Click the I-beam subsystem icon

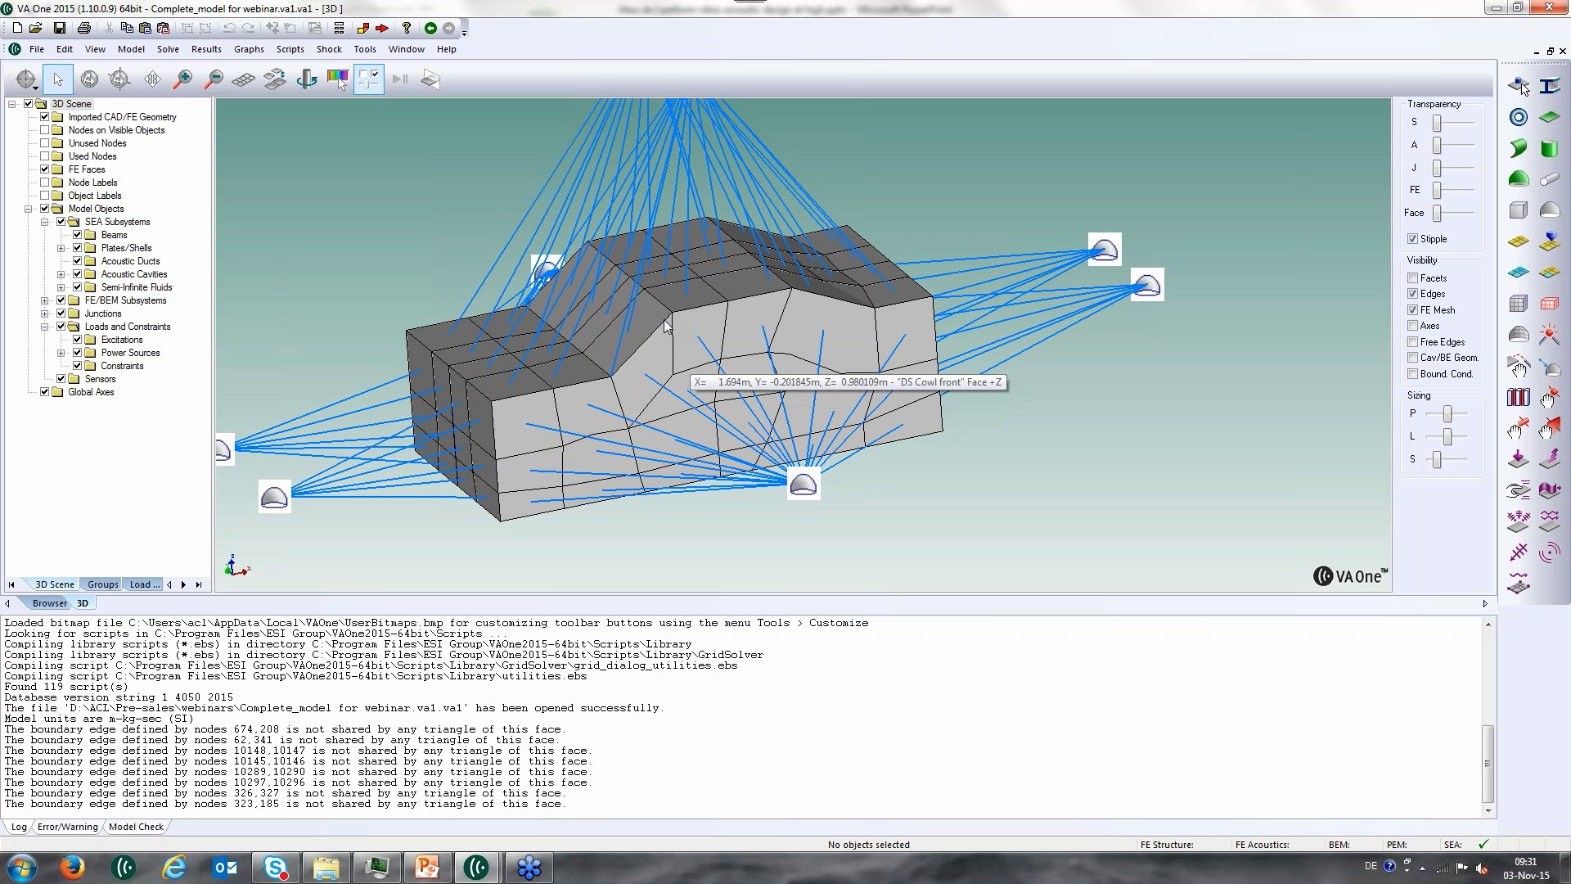(1549, 86)
